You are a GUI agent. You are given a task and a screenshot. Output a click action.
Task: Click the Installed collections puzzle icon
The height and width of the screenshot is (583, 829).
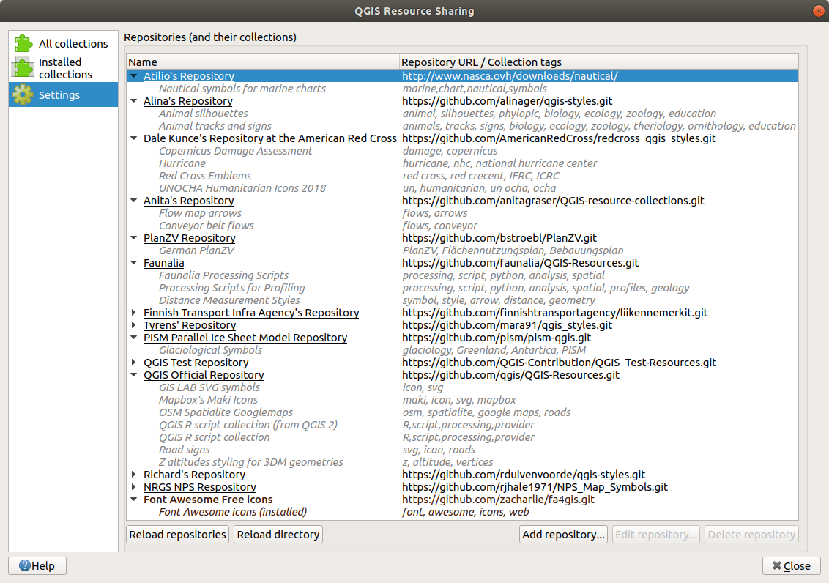(x=24, y=67)
